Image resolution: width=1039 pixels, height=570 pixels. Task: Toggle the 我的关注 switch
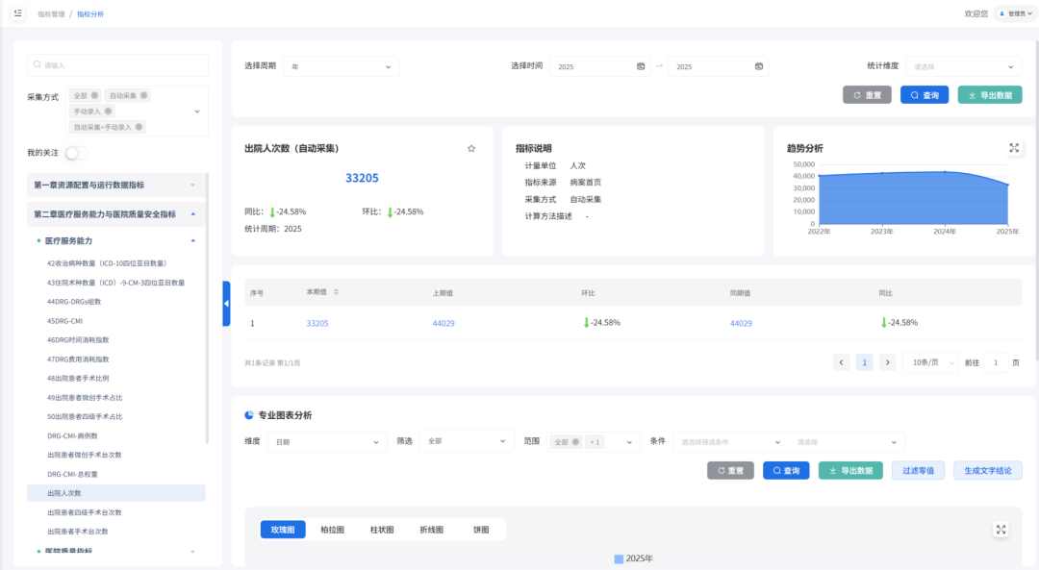click(76, 153)
